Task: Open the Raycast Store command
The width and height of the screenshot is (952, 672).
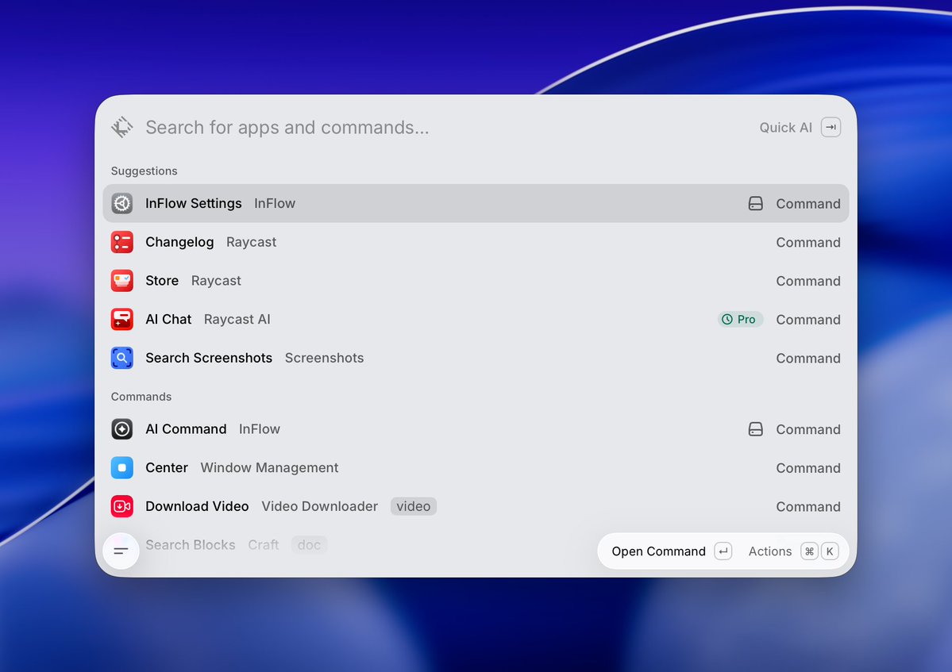Action: [x=476, y=281]
